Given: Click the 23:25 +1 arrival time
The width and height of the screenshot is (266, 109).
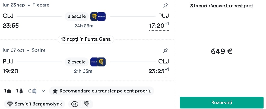Looking at the screenshot, I should click(159, 71).
